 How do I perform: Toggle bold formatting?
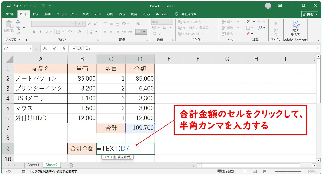click(x=34, y=32)
